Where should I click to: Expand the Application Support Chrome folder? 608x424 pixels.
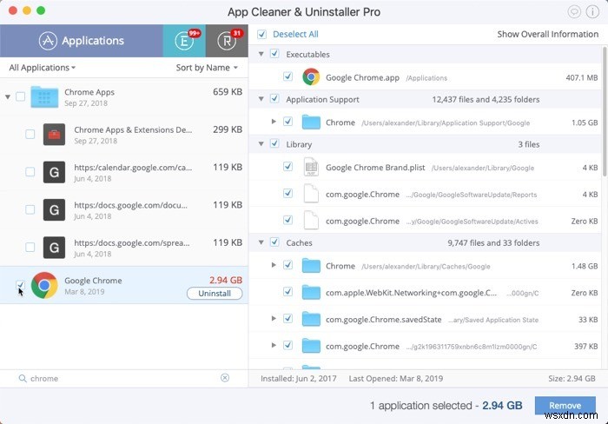(x=274, y=122)
